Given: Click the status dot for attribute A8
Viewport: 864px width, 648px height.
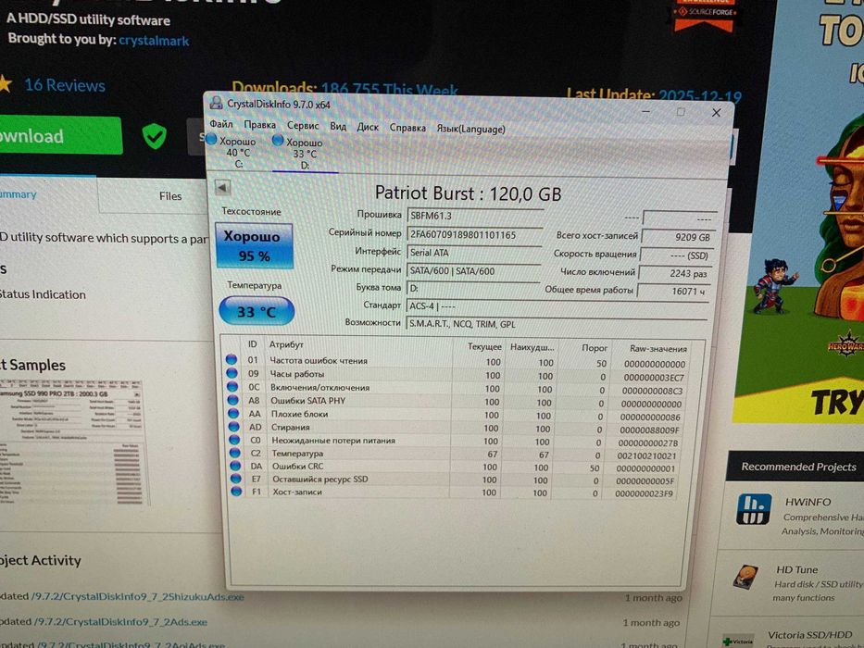Looking at the screenshot, I should (x=233, y=400).
